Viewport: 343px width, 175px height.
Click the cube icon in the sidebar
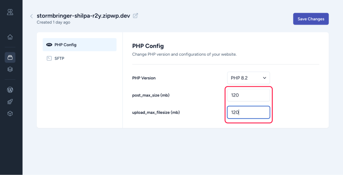click(x=10, y=114)
